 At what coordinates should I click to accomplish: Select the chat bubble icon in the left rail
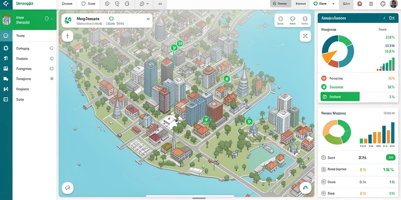tap(5, 79)
